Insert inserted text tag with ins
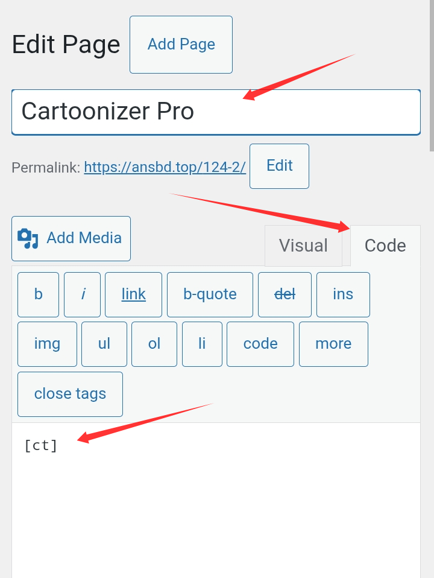 point(343,294)
